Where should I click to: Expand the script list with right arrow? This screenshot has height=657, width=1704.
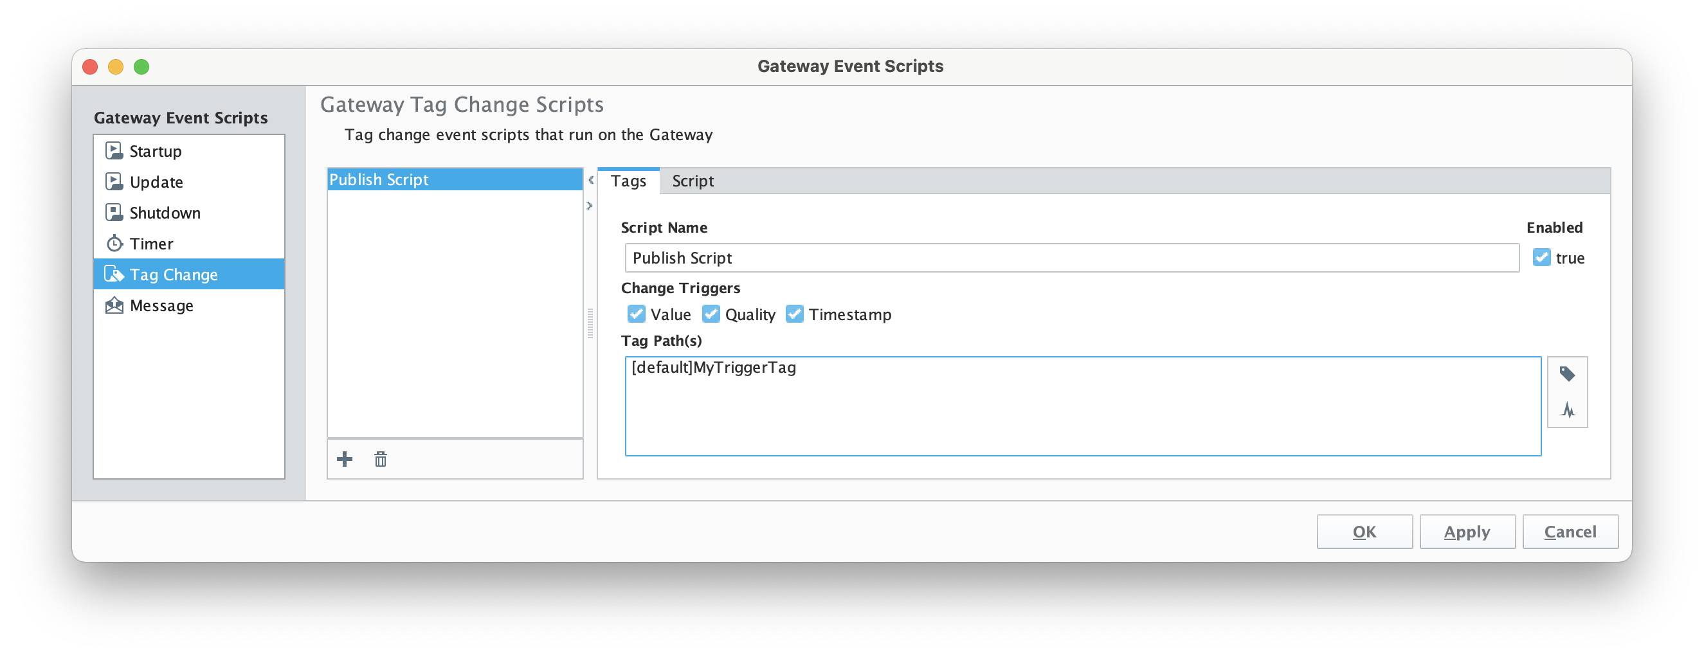pyautogui.click(x=590, y=206)
